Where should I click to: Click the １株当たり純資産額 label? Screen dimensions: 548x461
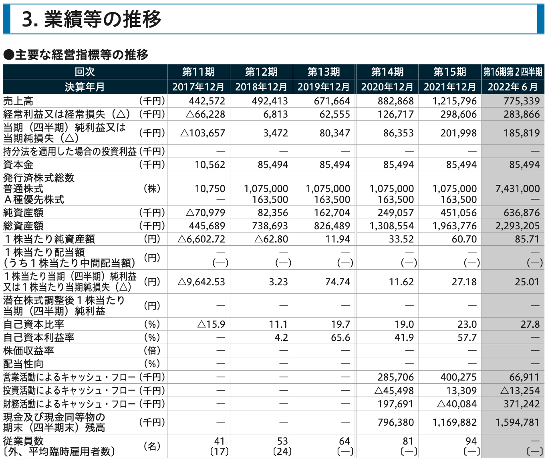[49, 239]
